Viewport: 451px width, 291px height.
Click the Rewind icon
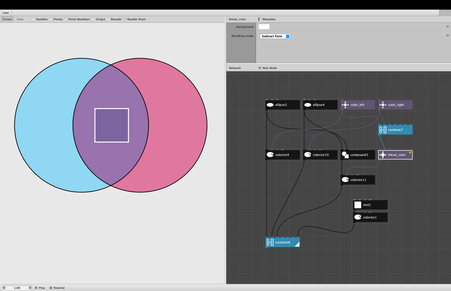51,288
